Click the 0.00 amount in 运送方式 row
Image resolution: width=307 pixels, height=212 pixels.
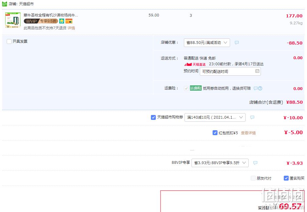[298, 58]
